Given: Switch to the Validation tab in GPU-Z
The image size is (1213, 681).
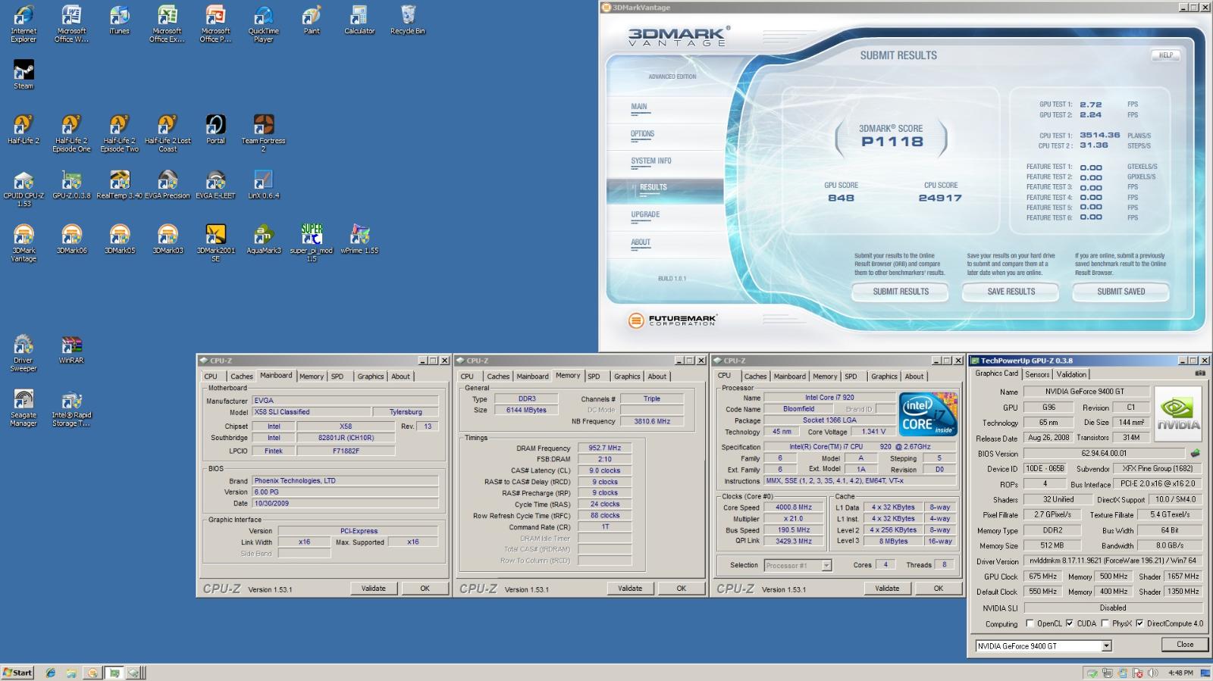Looking at the screenshot, I should coord(1071,374).
